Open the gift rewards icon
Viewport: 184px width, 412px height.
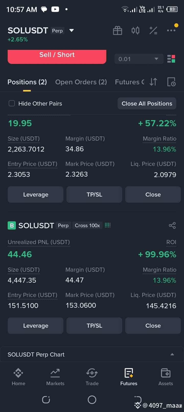coord(118,31)
